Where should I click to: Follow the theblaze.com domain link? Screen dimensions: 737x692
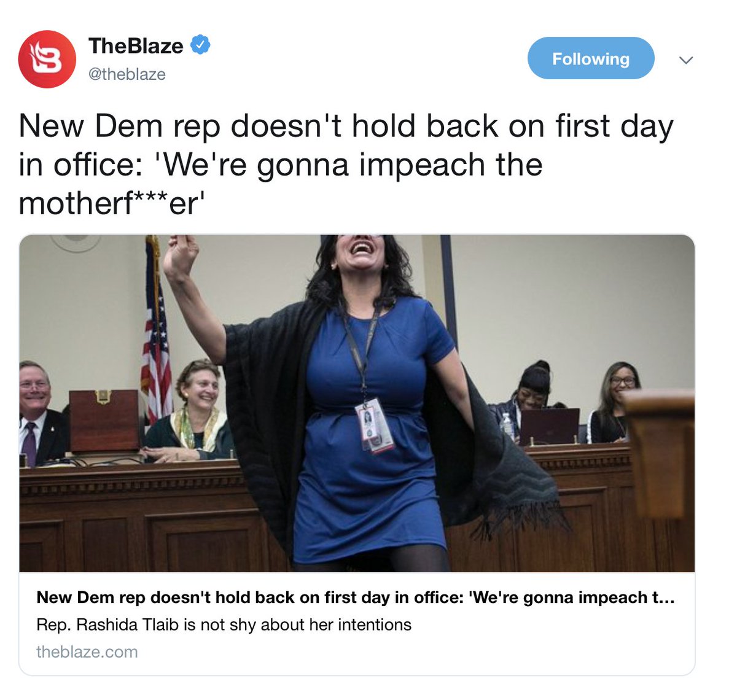(x=87, y=651)
